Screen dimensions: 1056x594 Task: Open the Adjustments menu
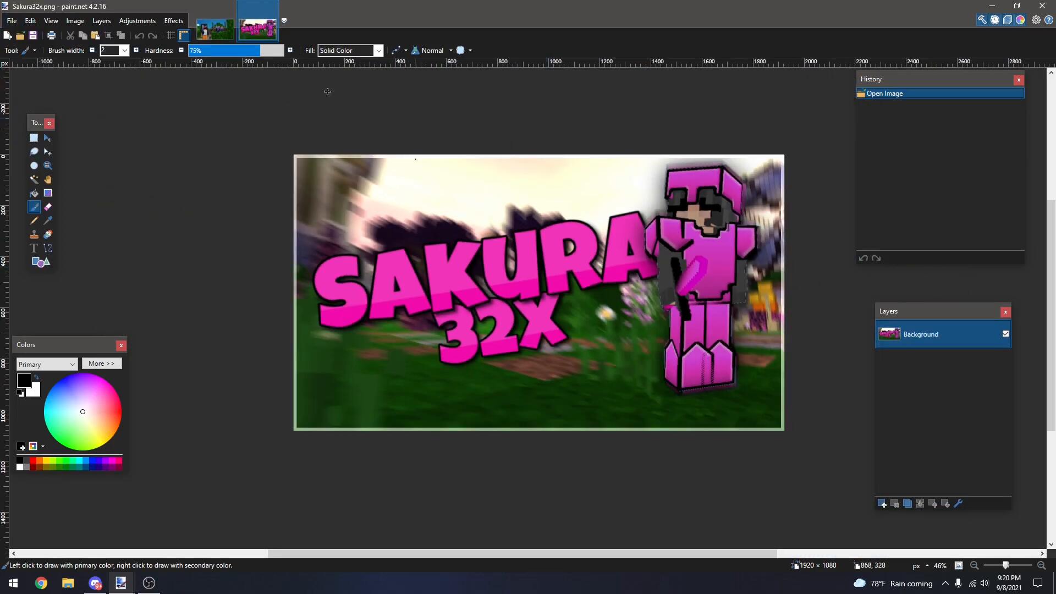coord(137,20)
